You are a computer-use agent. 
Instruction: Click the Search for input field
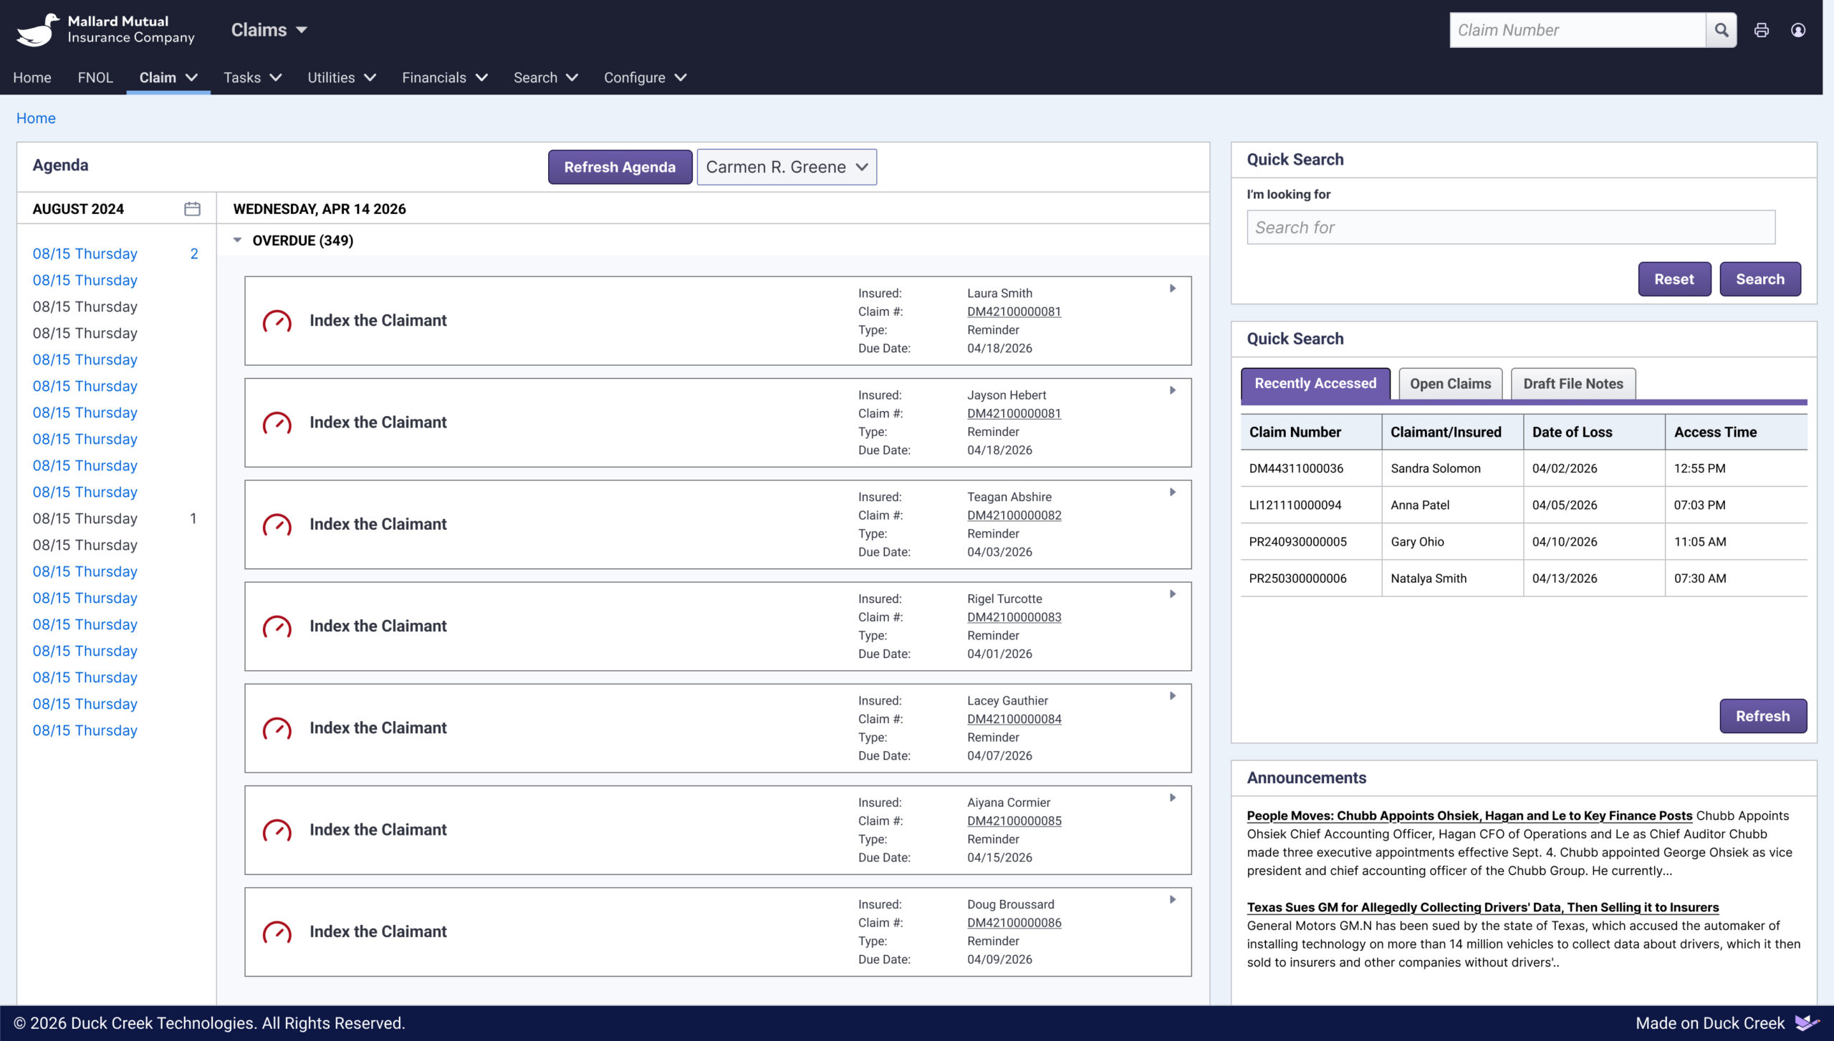tap(1510, 228)
